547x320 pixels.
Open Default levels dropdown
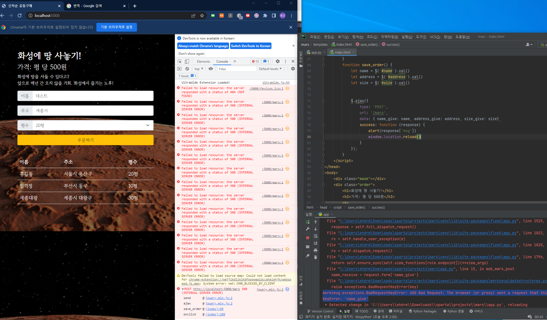pos(270,69)
